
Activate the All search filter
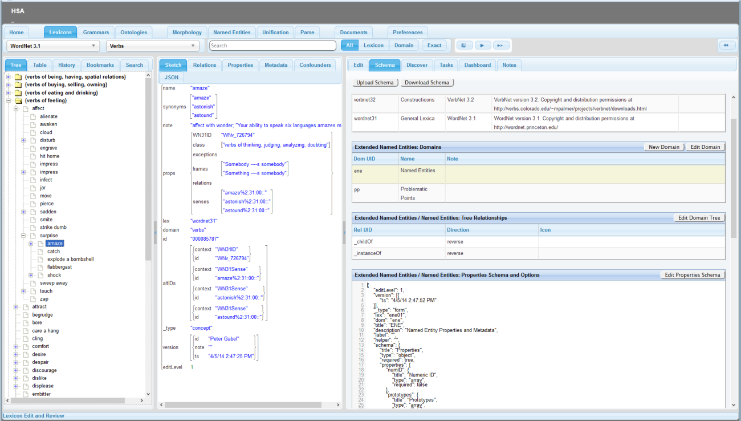(349, 44)
